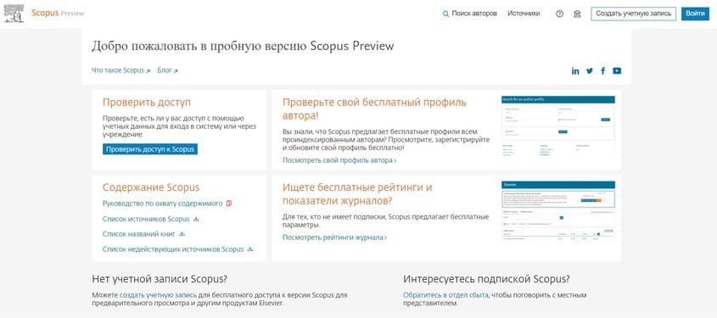717x318 pixels.
Task: Open Scopus Preview home link
Action: (58, 14)
